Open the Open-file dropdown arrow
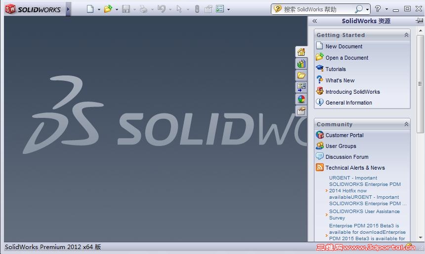The image size is (425, 254). tap(117, 9)
